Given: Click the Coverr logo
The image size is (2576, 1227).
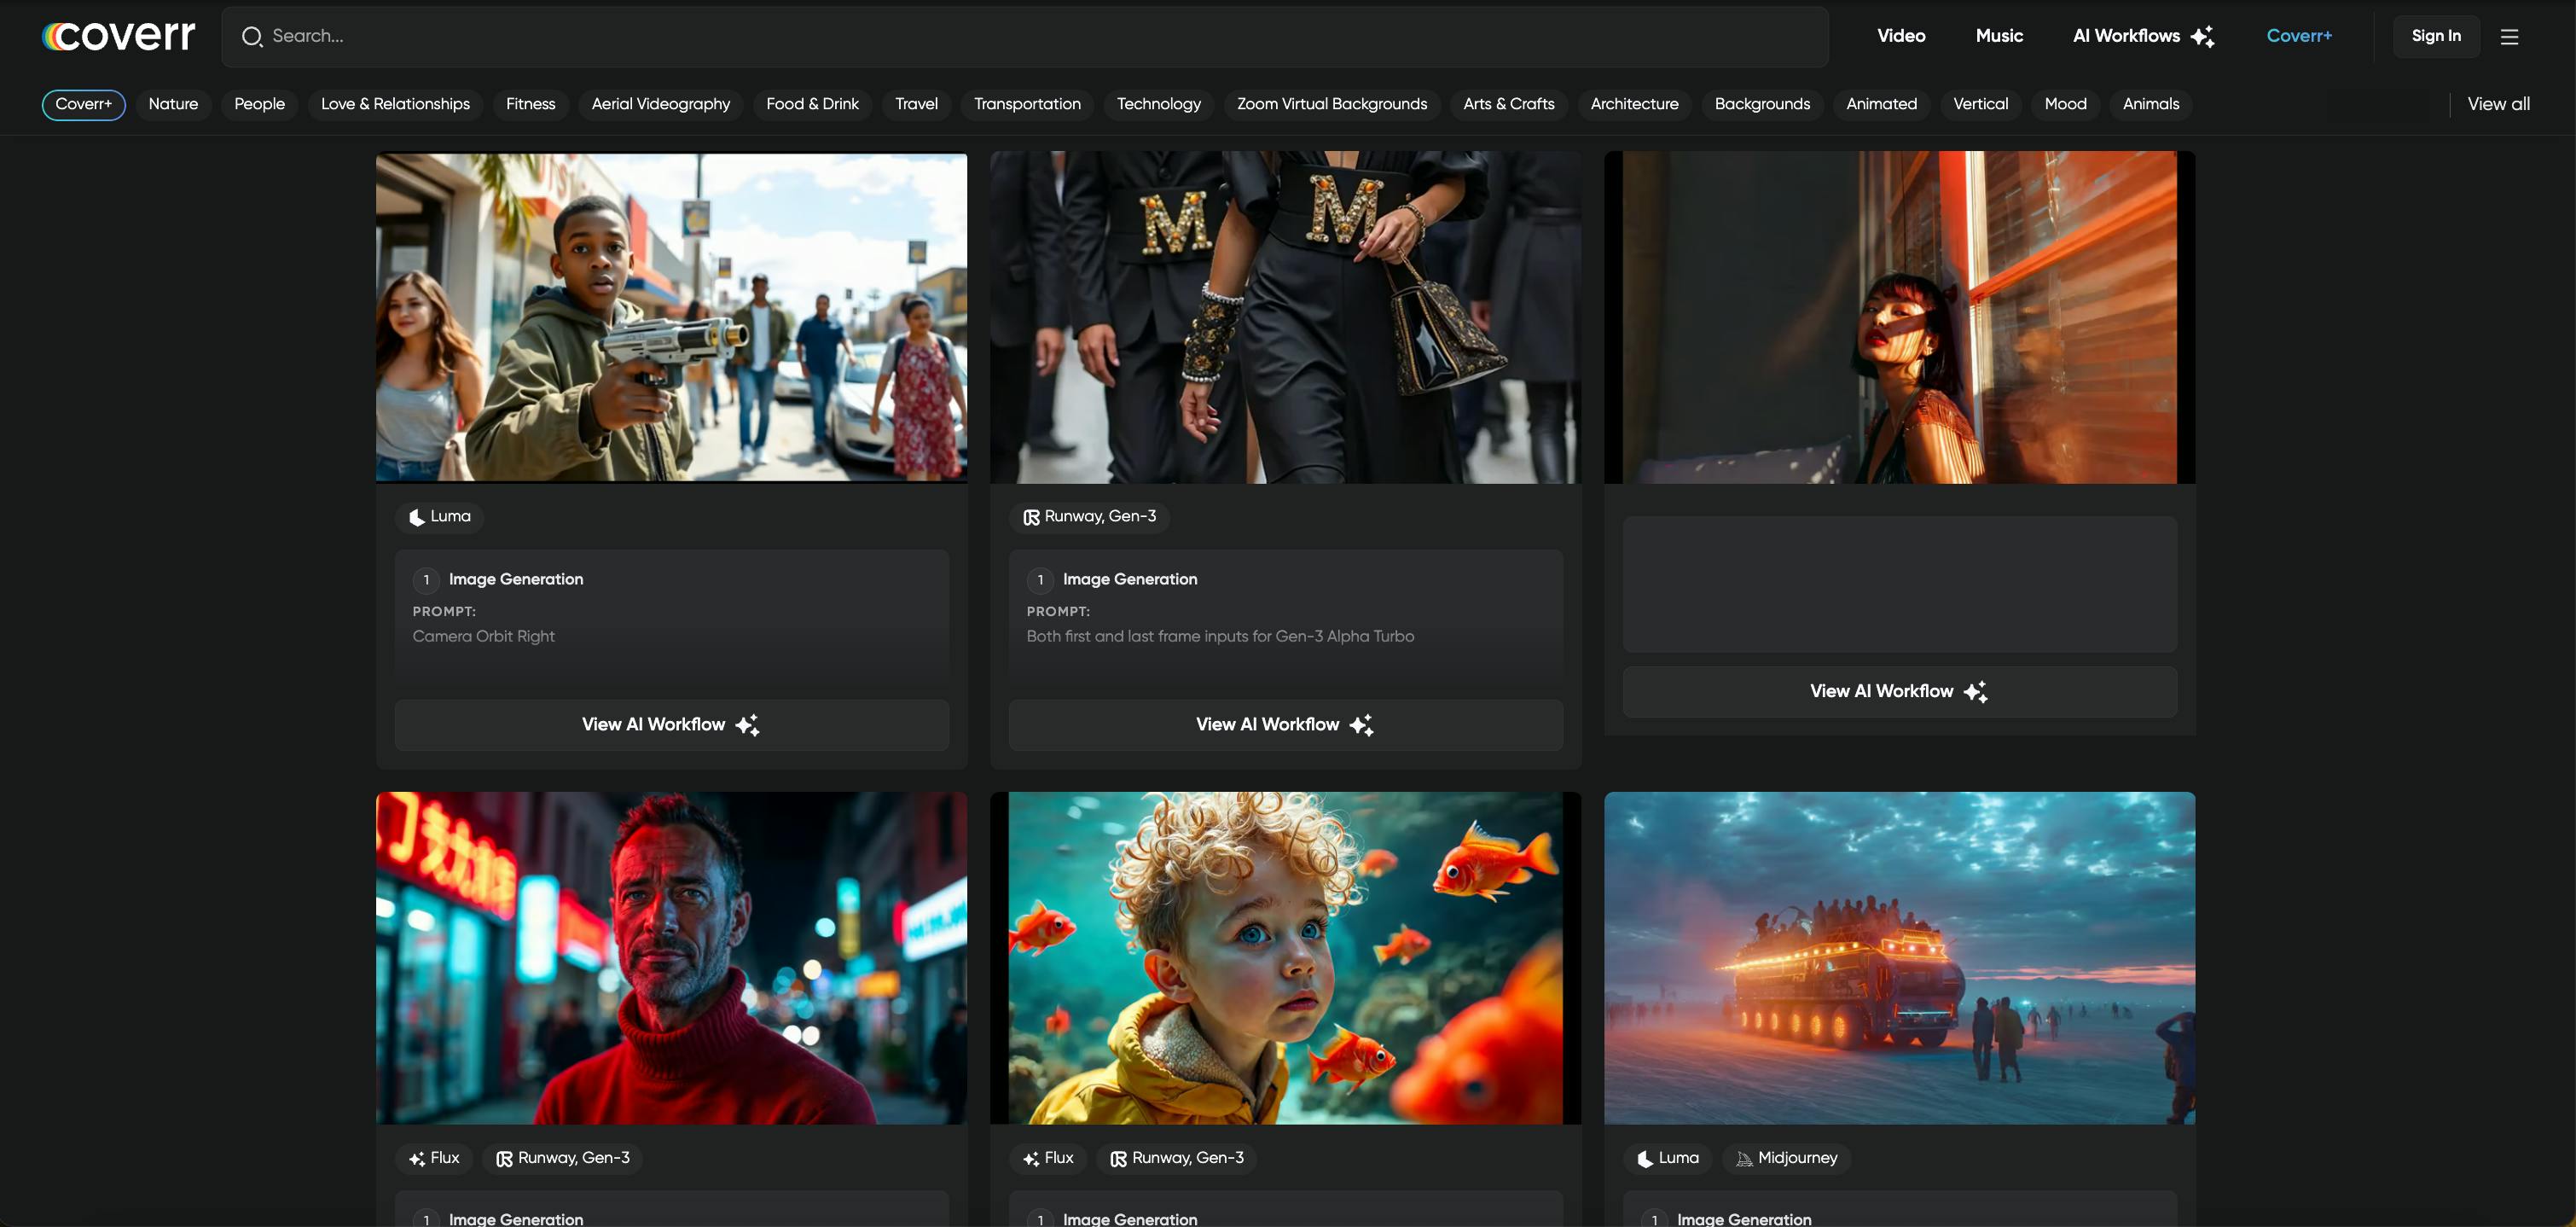Looking at the screenshot, I should (x=118, y=36).
